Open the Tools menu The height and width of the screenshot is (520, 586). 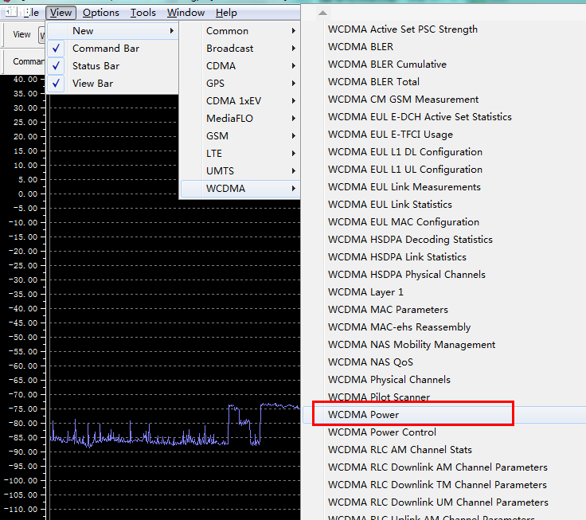[x=143, y=13]
